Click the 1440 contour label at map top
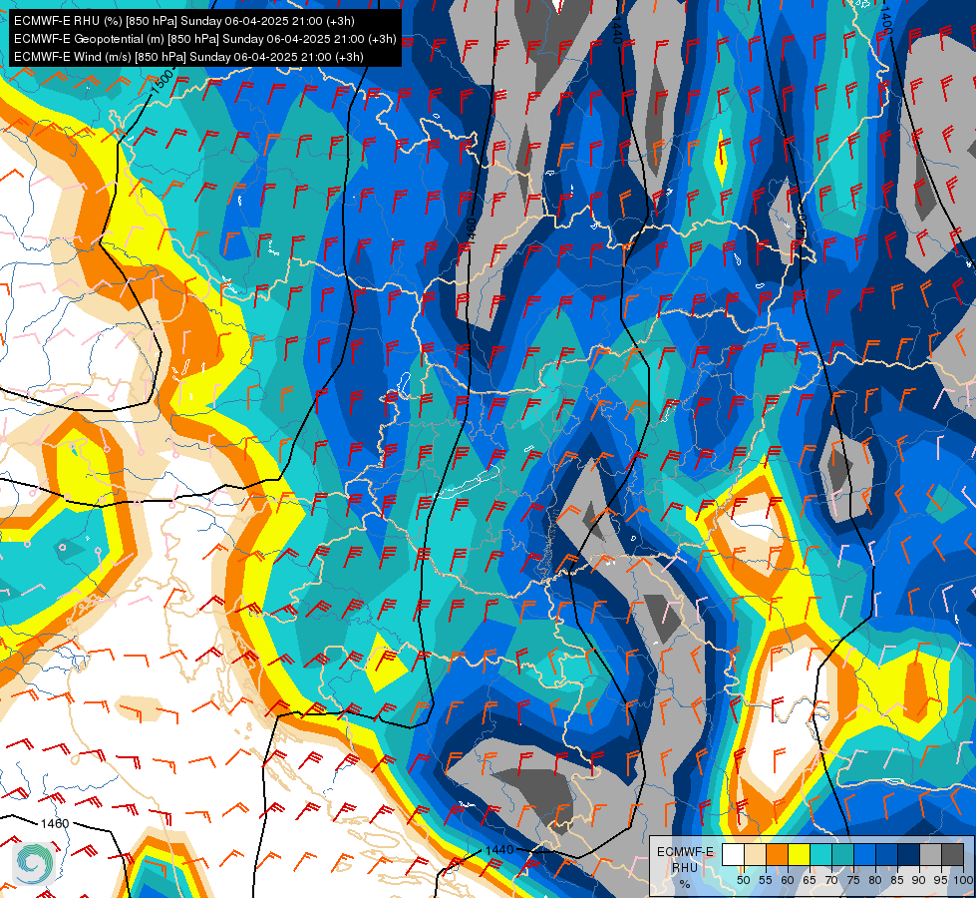The height and width of the screenshot is (898, 976). [x=617, y=29]
